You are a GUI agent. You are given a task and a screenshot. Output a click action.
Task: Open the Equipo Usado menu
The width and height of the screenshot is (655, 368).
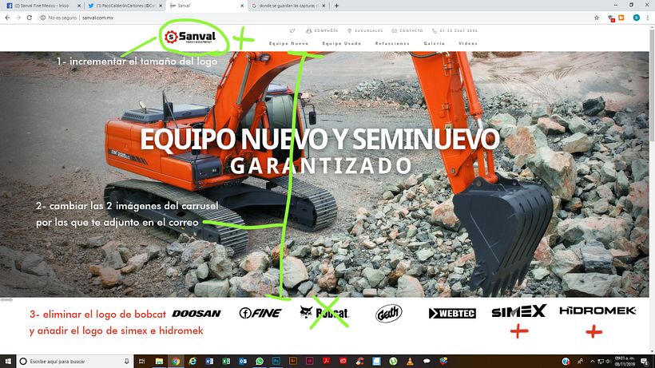click(x=339, y=43)
